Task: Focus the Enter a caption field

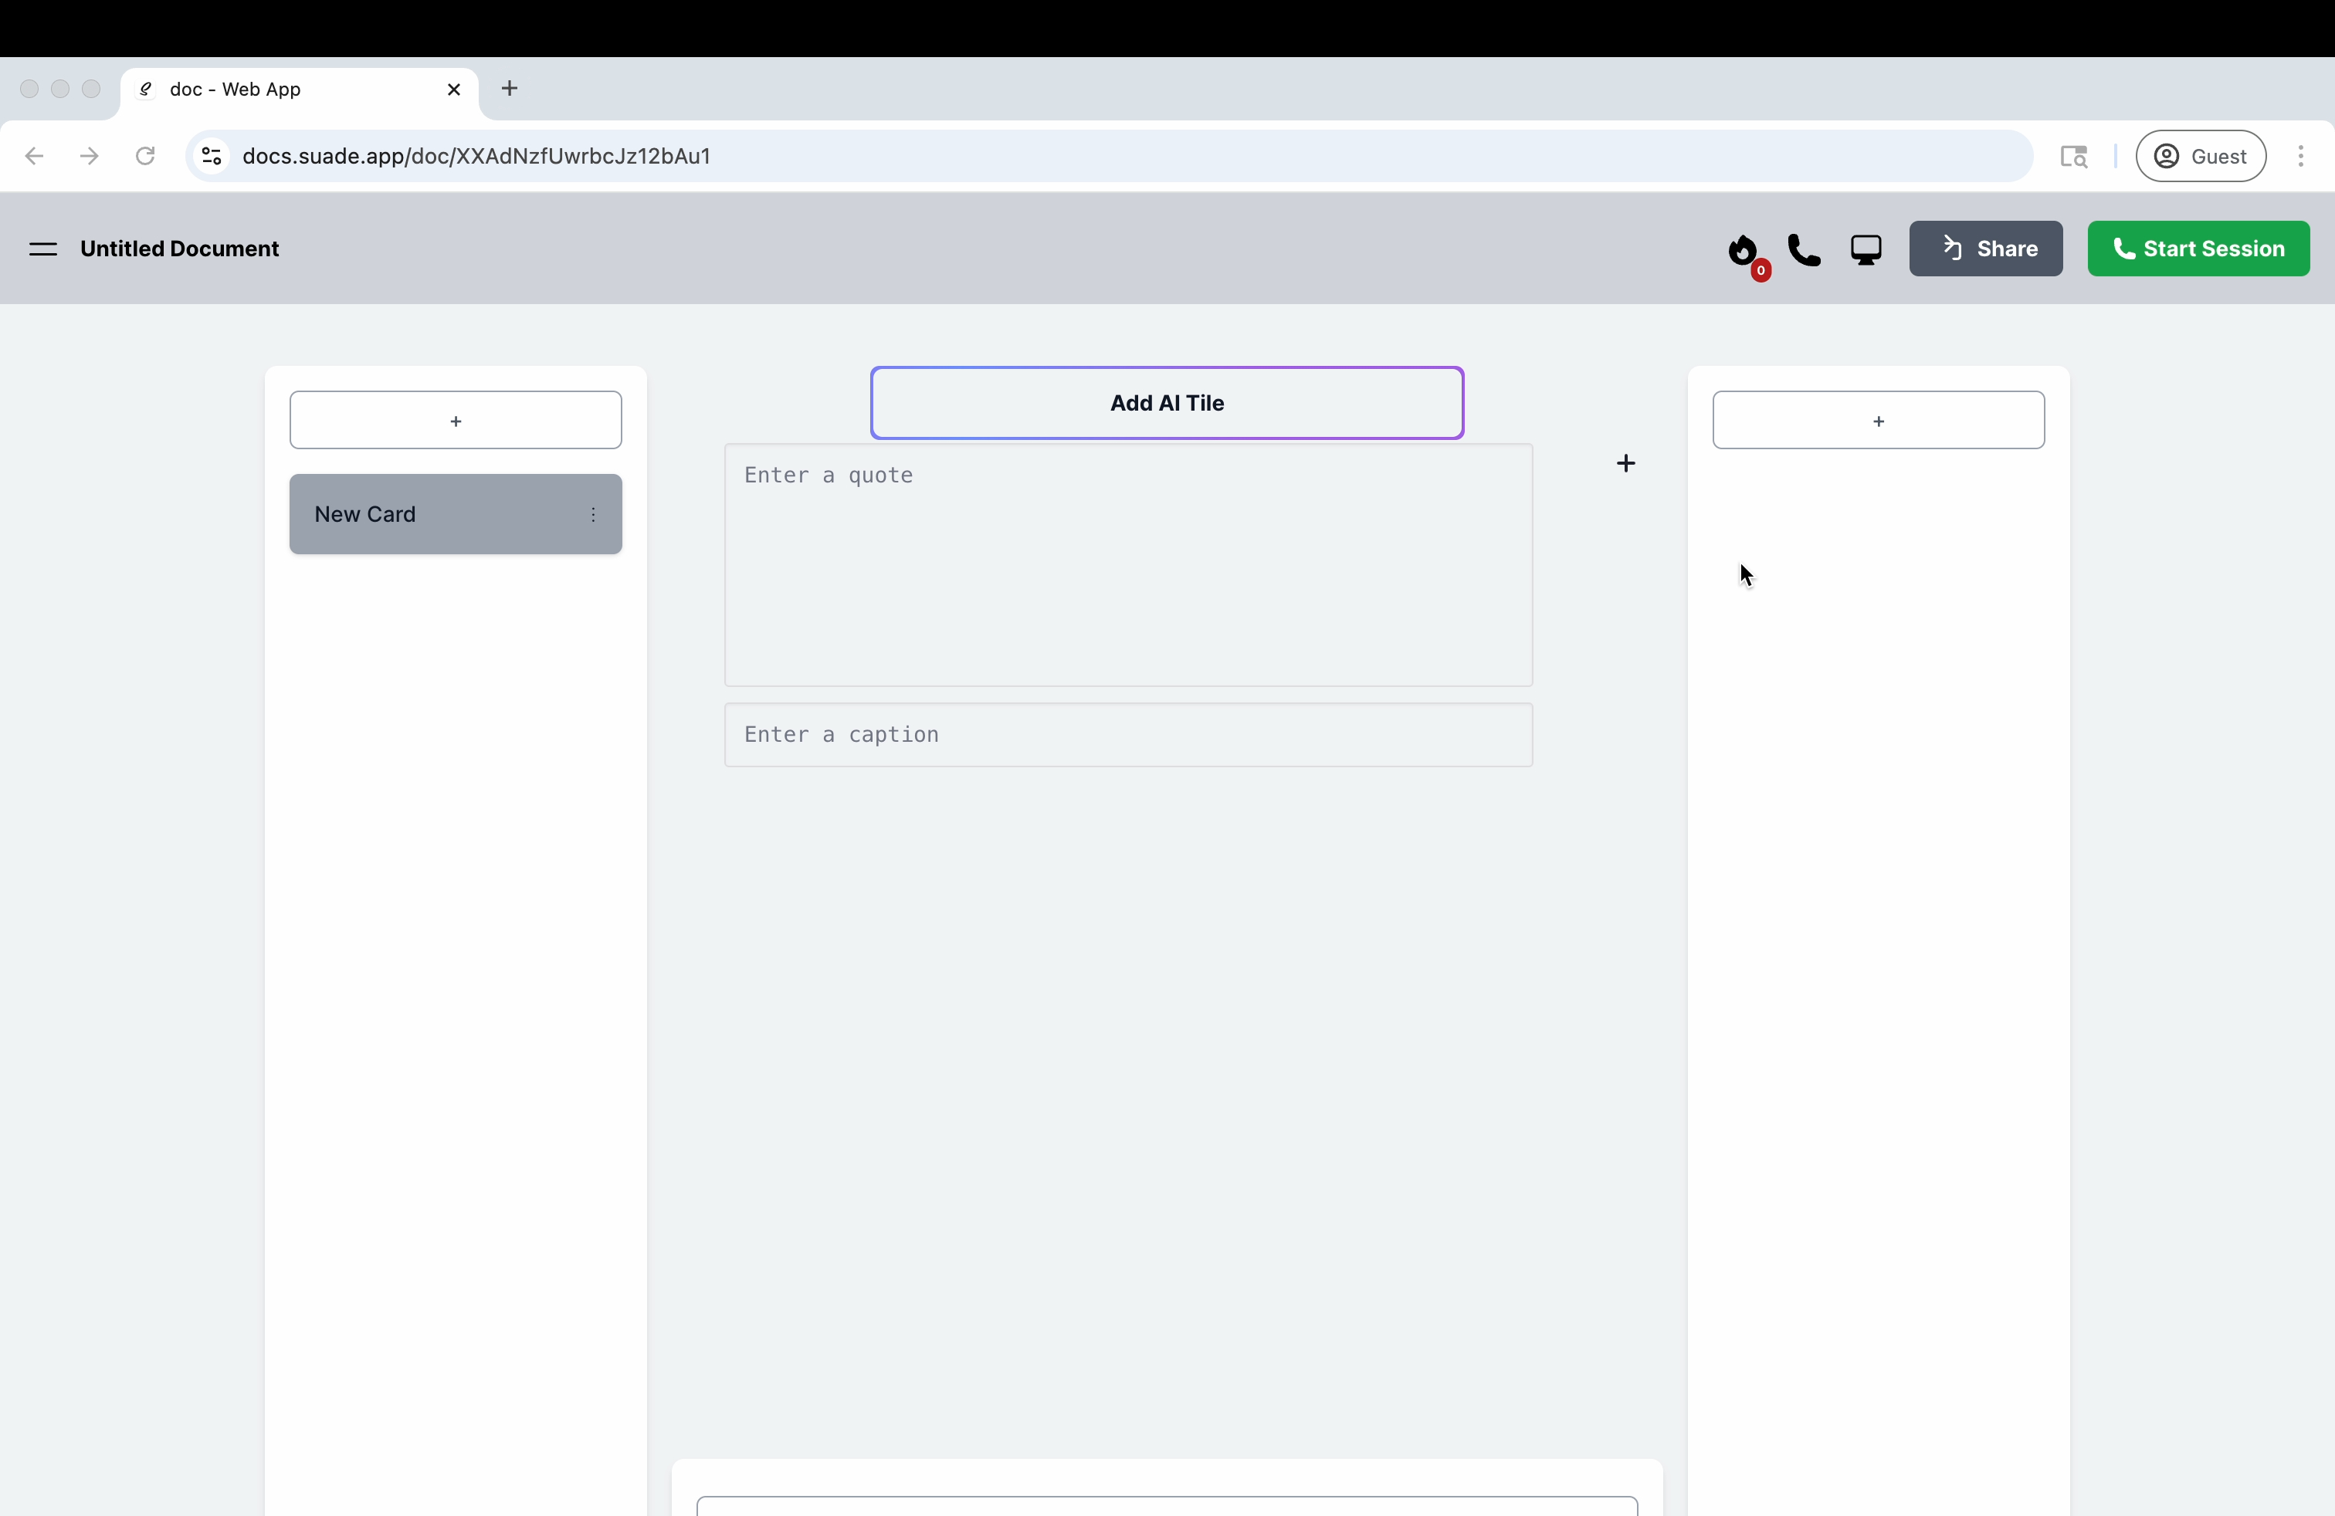Action: click(1128, 735)
